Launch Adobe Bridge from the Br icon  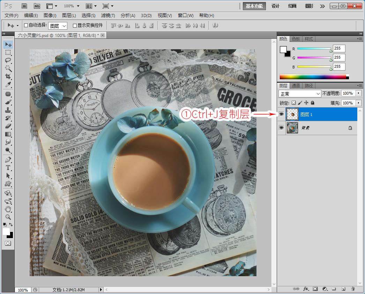(24, 6)
